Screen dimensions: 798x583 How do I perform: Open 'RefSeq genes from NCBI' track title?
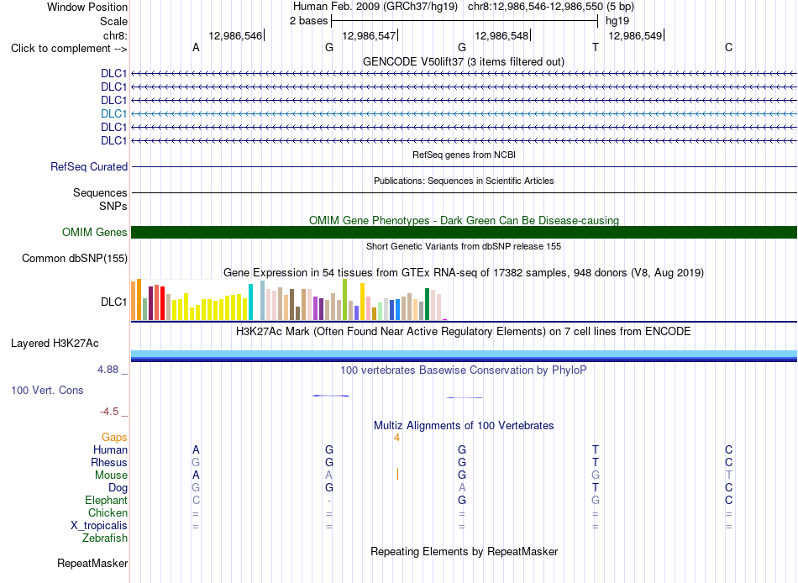464,155
